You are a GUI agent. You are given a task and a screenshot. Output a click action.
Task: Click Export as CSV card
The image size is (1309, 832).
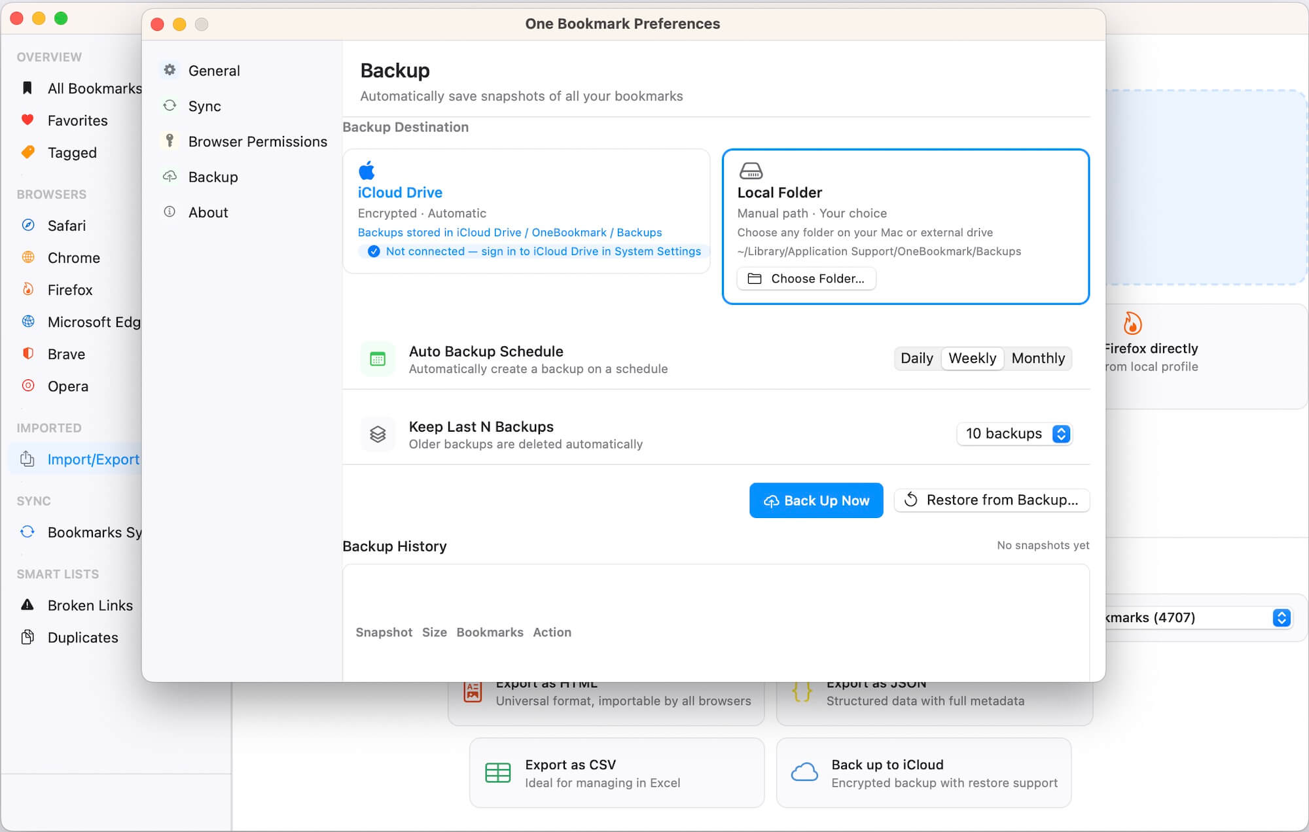tap(617, 772)
